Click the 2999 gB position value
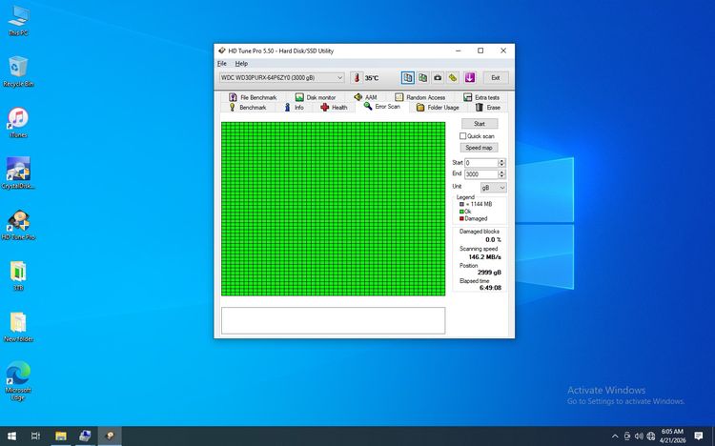The width and height of the screenshot is (715, 446). [489, 273]
